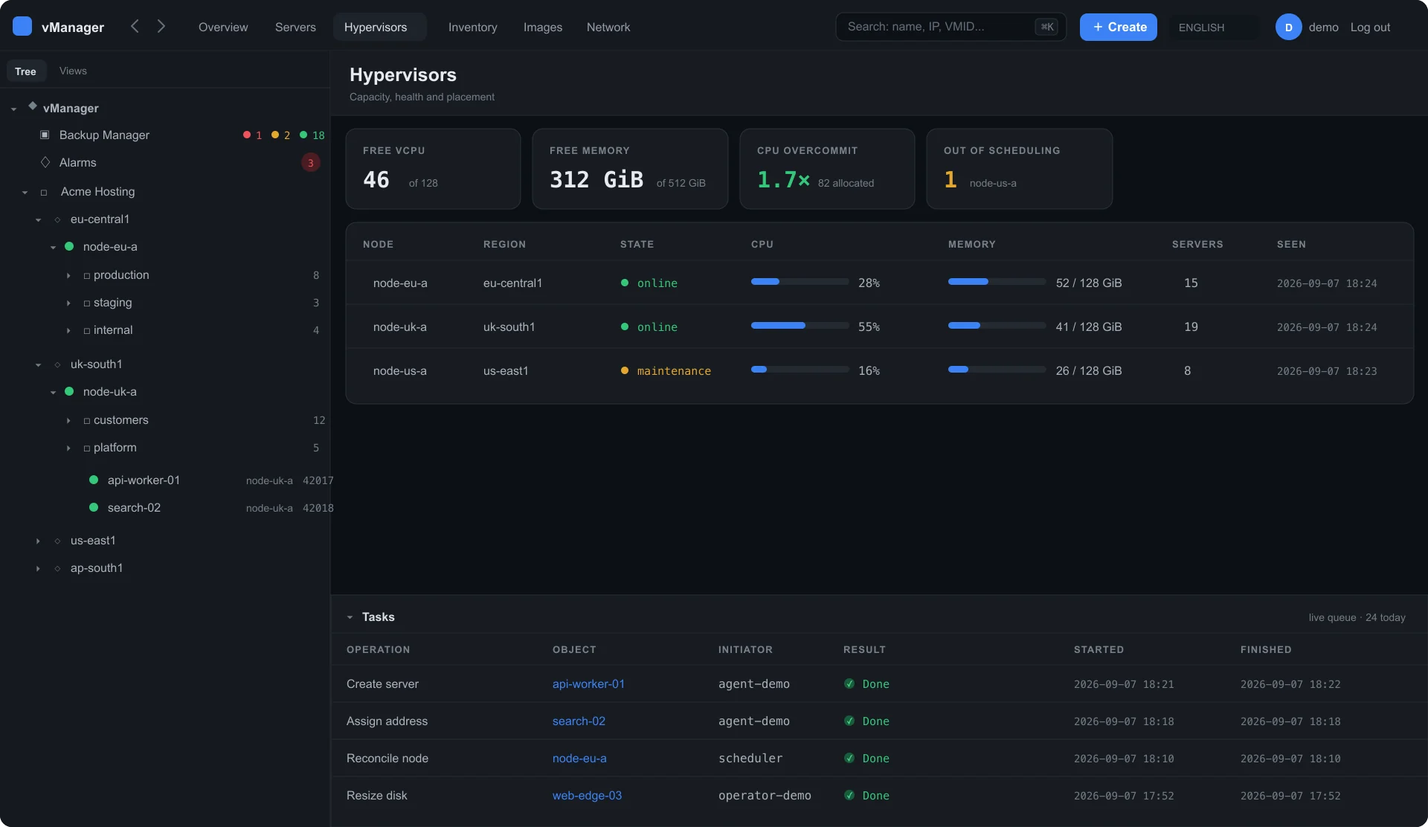
Task: Switch to the Inventory tab
Action: coord(472,27)
